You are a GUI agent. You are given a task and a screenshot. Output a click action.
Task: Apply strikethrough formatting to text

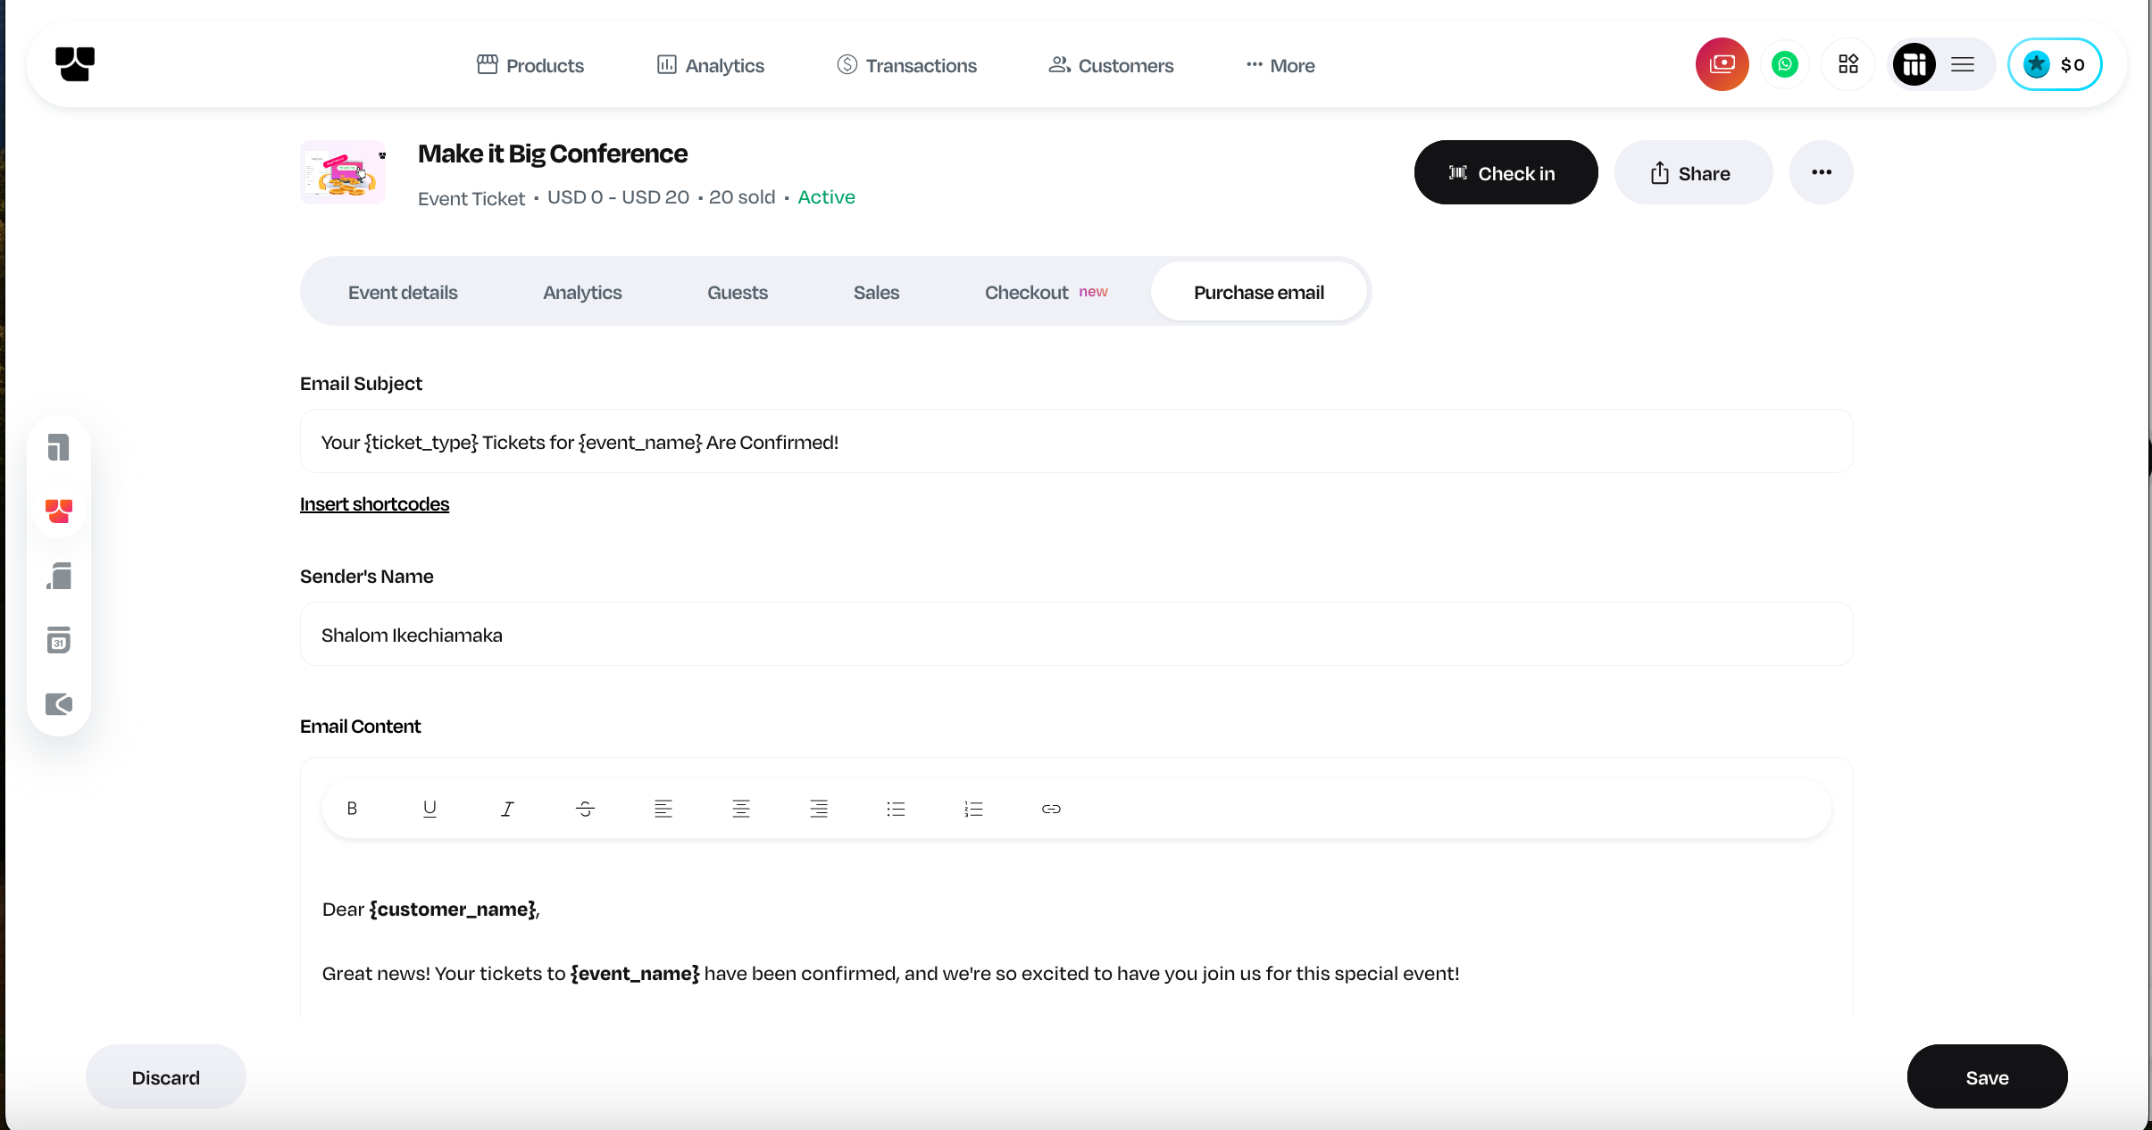[585, 809]
